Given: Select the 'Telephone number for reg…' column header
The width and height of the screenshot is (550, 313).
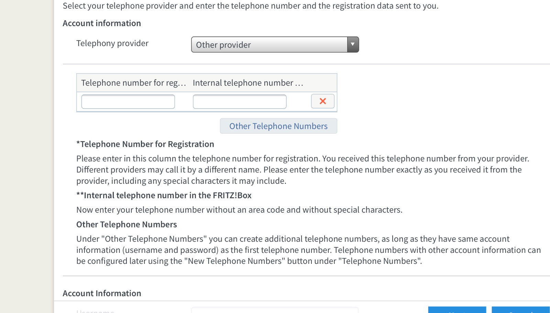Looking at the screenshot, I should [x=134, y=83].
